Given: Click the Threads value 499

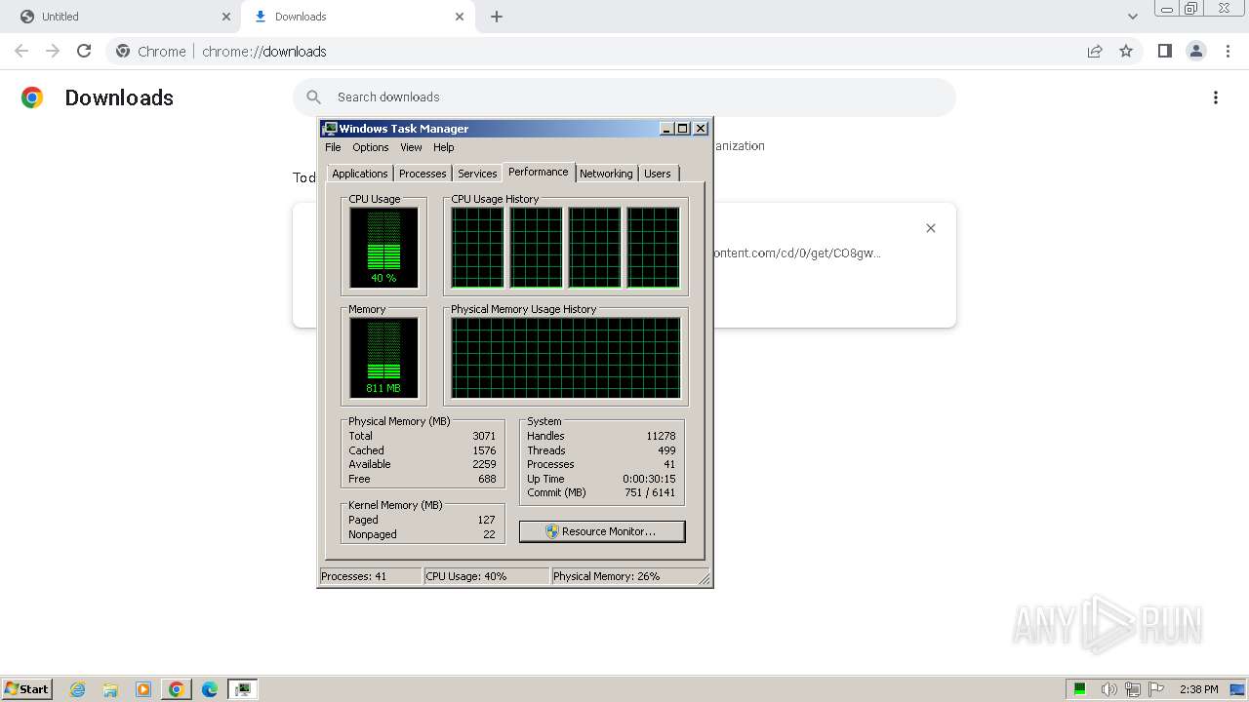Looking at the screenshot, I should pos(666,450).
